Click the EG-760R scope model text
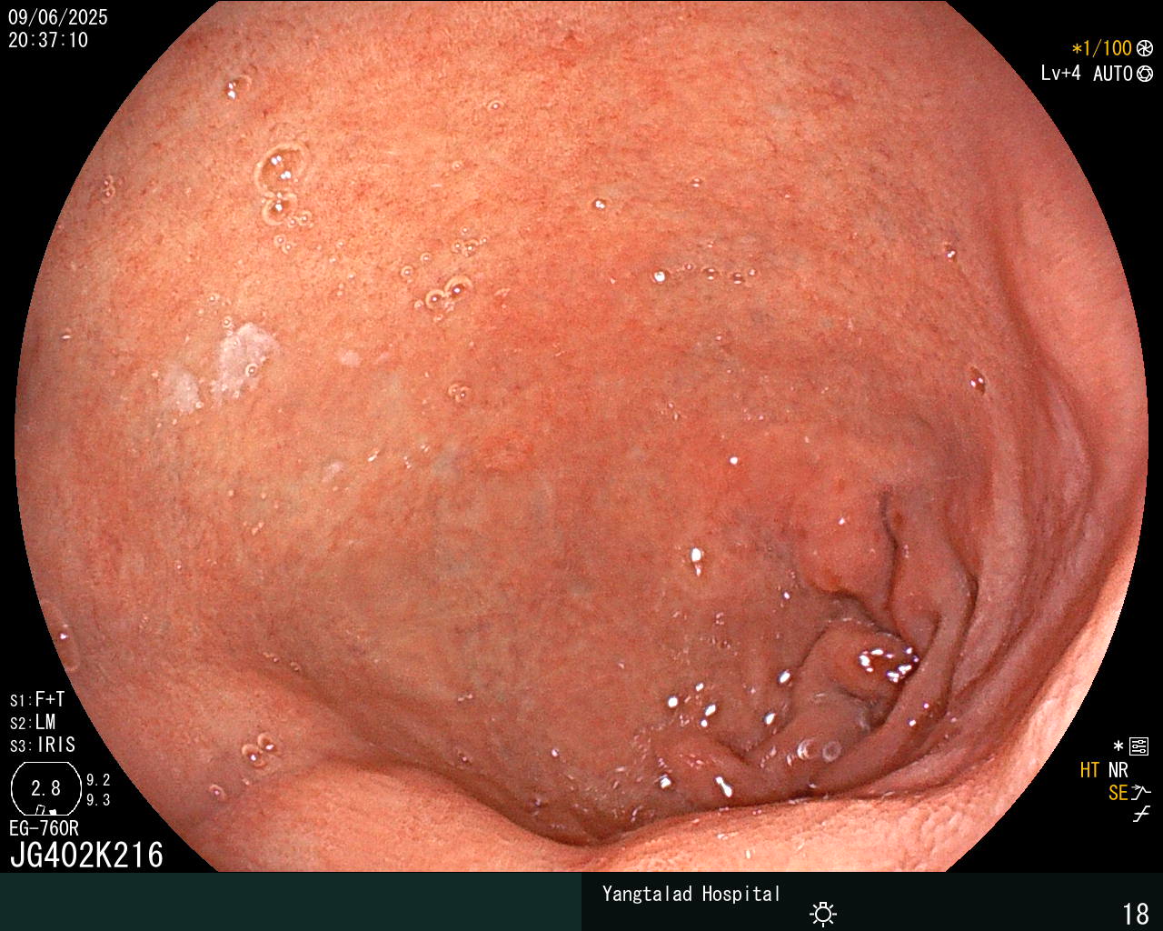This screenshot has width=1163, height=931. click(x=44, y=829)
